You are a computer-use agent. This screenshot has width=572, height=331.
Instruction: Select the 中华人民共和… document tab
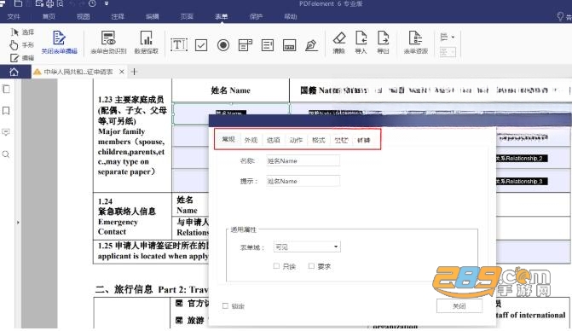[x=78, y=72]
